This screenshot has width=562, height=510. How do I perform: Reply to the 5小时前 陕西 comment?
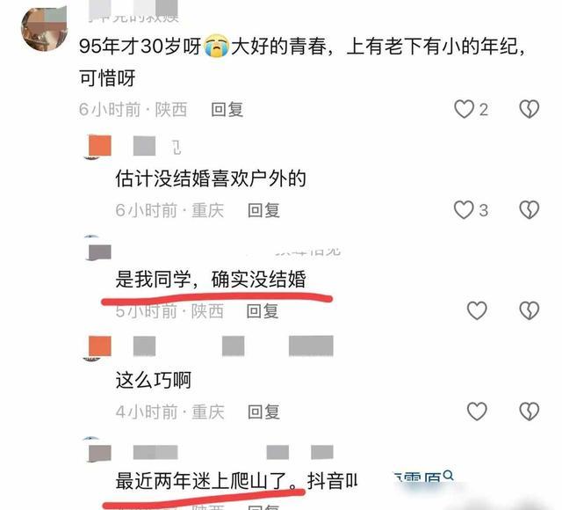(263, 311)
